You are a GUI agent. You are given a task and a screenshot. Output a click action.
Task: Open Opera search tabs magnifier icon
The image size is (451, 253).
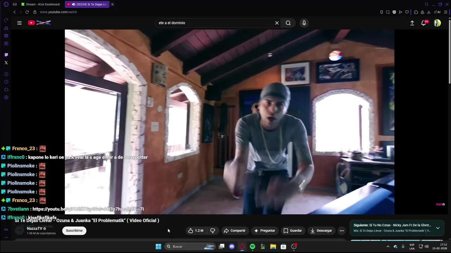pos(427,4)
